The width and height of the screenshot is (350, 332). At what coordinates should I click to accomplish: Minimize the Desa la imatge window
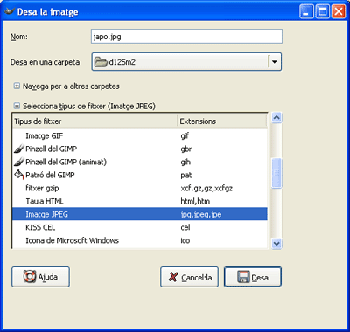click(306, 12)
